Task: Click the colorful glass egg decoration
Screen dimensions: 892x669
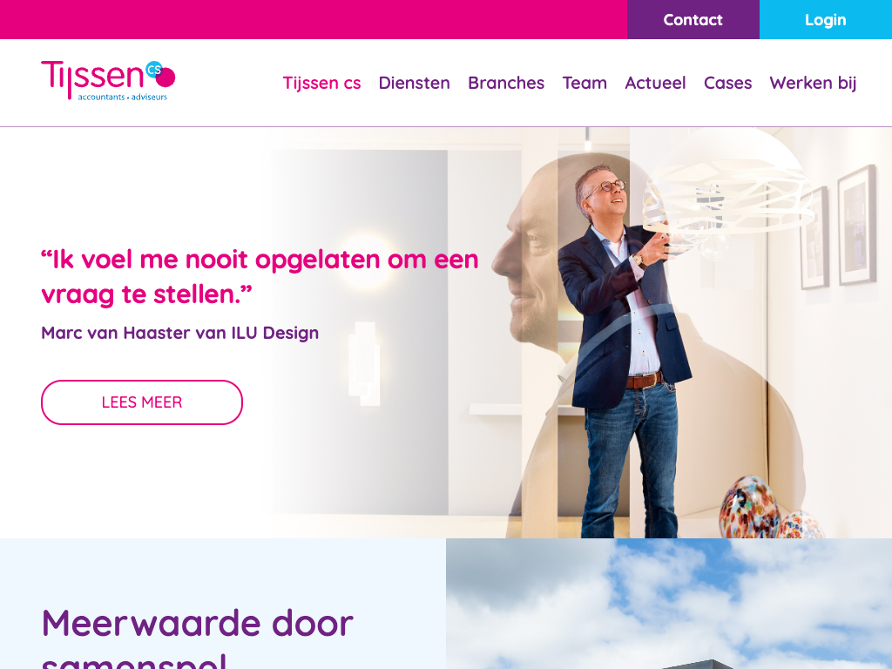Action: pos(750,507)
